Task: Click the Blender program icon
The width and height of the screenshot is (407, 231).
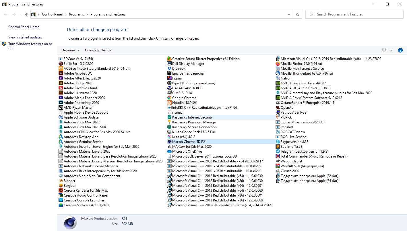Action: point(61,181)
